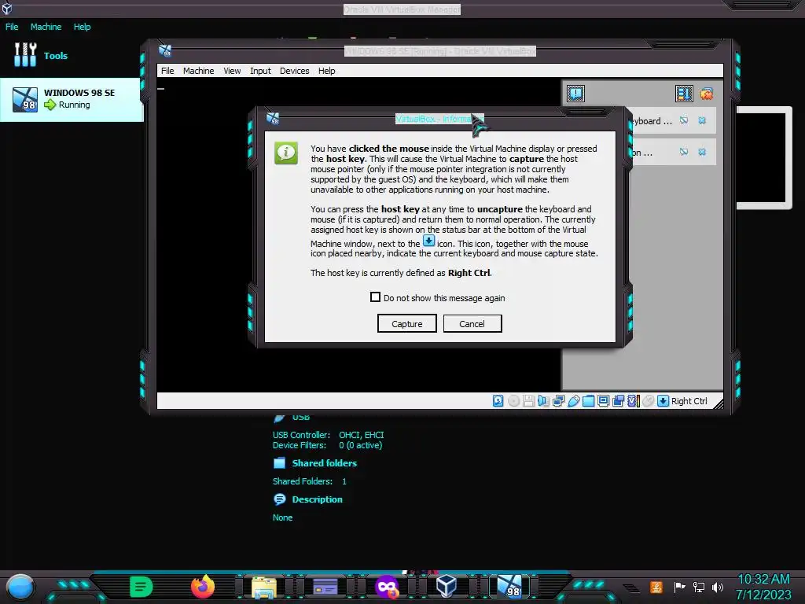Screen dimensions: 805x604
Task: Check 'Do not show this message again'
Action: pyautogui.click(x=375, y=297)
